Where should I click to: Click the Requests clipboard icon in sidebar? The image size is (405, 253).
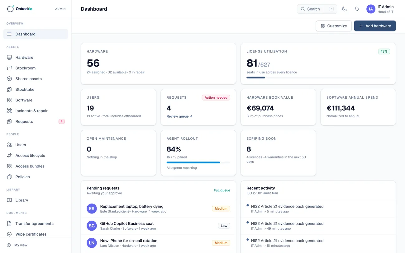tap(9, 121)
